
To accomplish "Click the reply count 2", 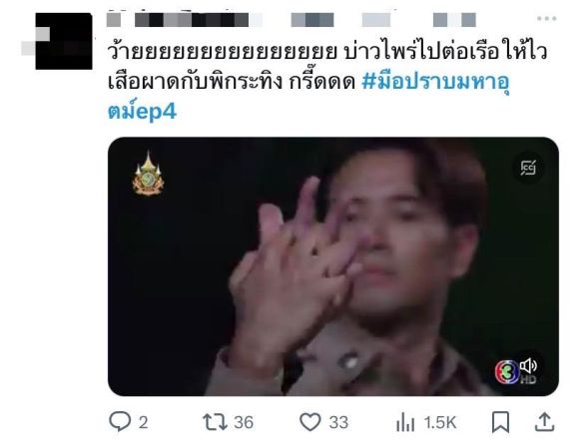I will 143,423.
